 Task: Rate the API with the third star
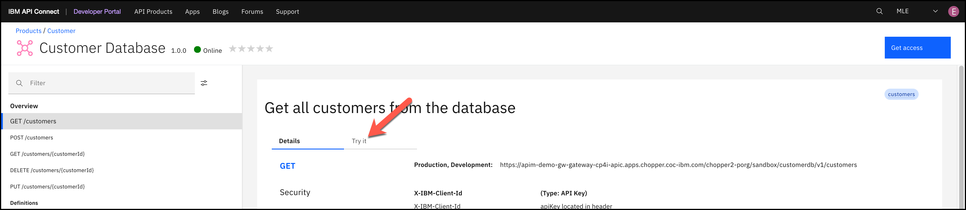(251, 48)
